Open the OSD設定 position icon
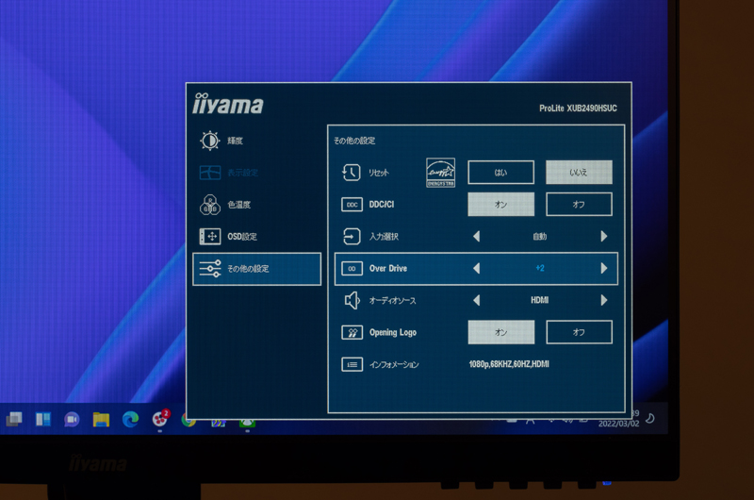 click(210, 236)
